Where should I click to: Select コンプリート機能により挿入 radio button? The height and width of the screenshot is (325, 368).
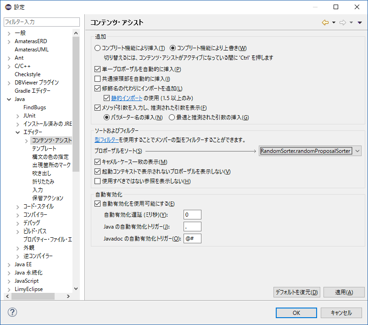tap(97, 48)
